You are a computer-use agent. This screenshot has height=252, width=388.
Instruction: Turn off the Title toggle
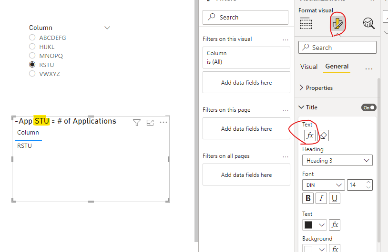tap(369, 107)
